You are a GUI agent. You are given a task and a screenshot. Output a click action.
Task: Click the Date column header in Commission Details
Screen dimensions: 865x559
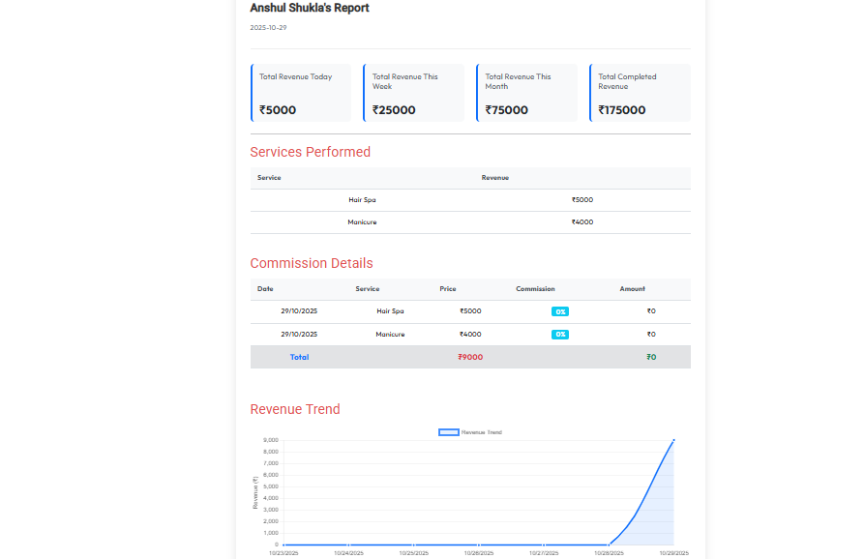coord(264,288)
